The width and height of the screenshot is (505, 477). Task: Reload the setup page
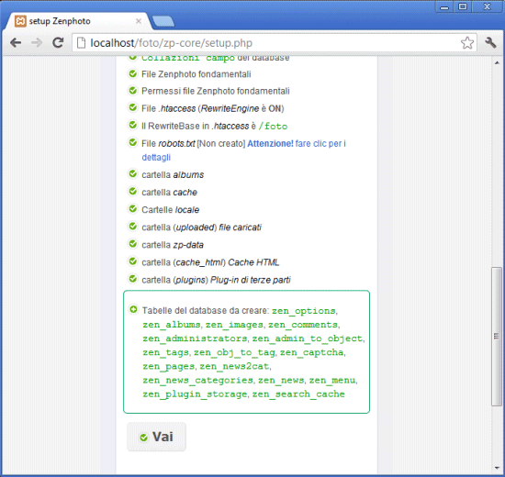(58, 42)
